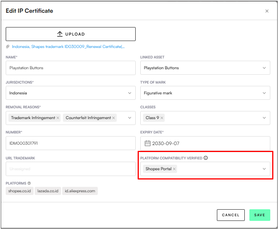This screenshot has width=278, height=229.
Task: Open the Classes dropdown arrow
Action: 264,118
